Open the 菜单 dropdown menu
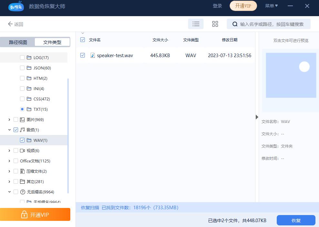319x227 pixels. coord(271,6)
